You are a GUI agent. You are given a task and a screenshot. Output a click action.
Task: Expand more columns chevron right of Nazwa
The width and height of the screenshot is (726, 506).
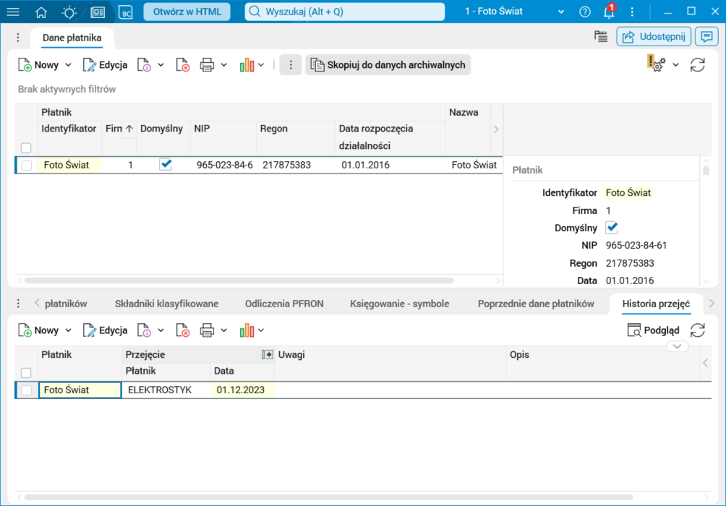click(x=496, y=129)
